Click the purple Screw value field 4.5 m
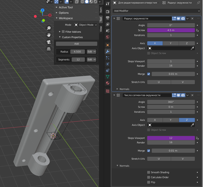 [171, 30]
